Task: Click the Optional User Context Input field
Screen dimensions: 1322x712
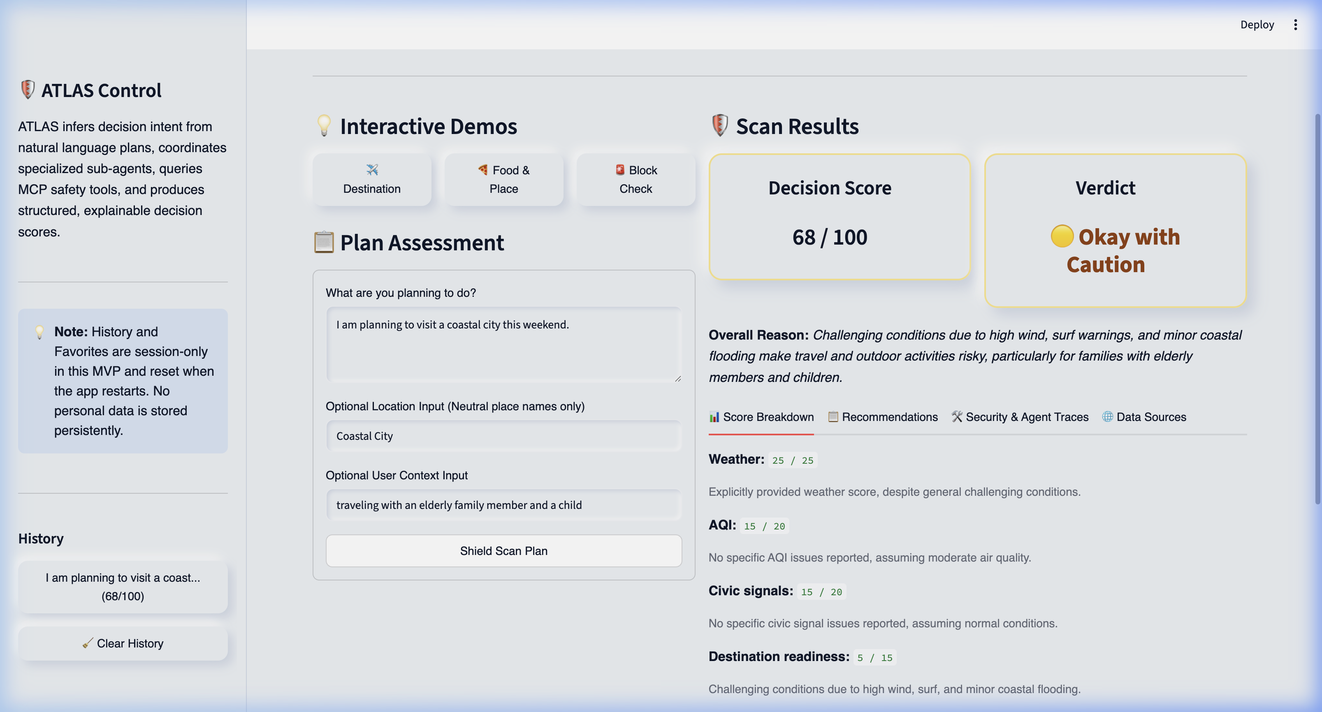Action: 503,505
